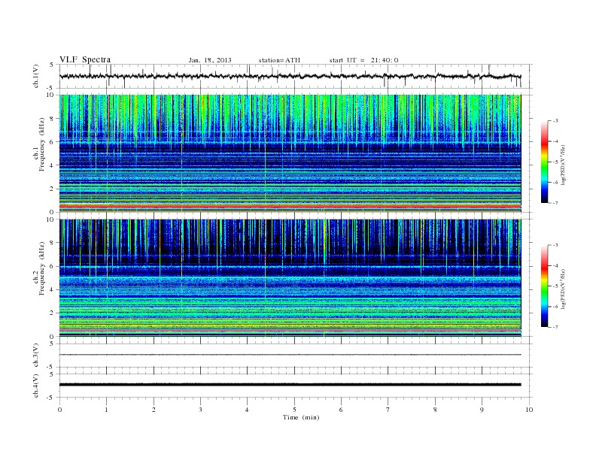The image size is (596, 460).
Task: Click the "Time (min)" axis label
Action: coord(301,417)
